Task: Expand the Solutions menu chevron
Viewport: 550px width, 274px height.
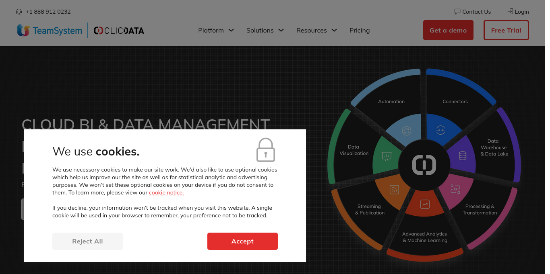Action: [281, 30]
